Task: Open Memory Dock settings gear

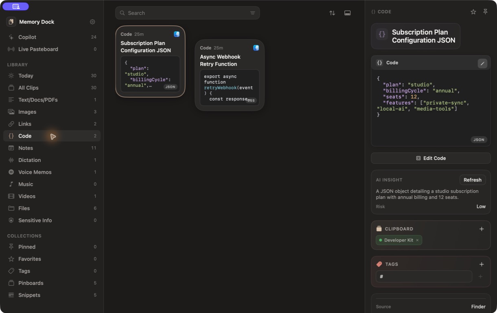Action: [92, 22]
